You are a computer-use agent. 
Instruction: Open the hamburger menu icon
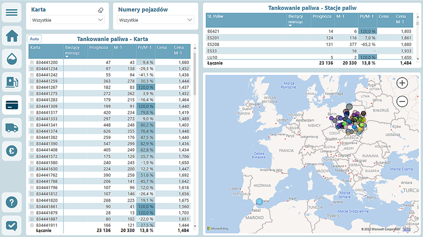pos(11,12)
